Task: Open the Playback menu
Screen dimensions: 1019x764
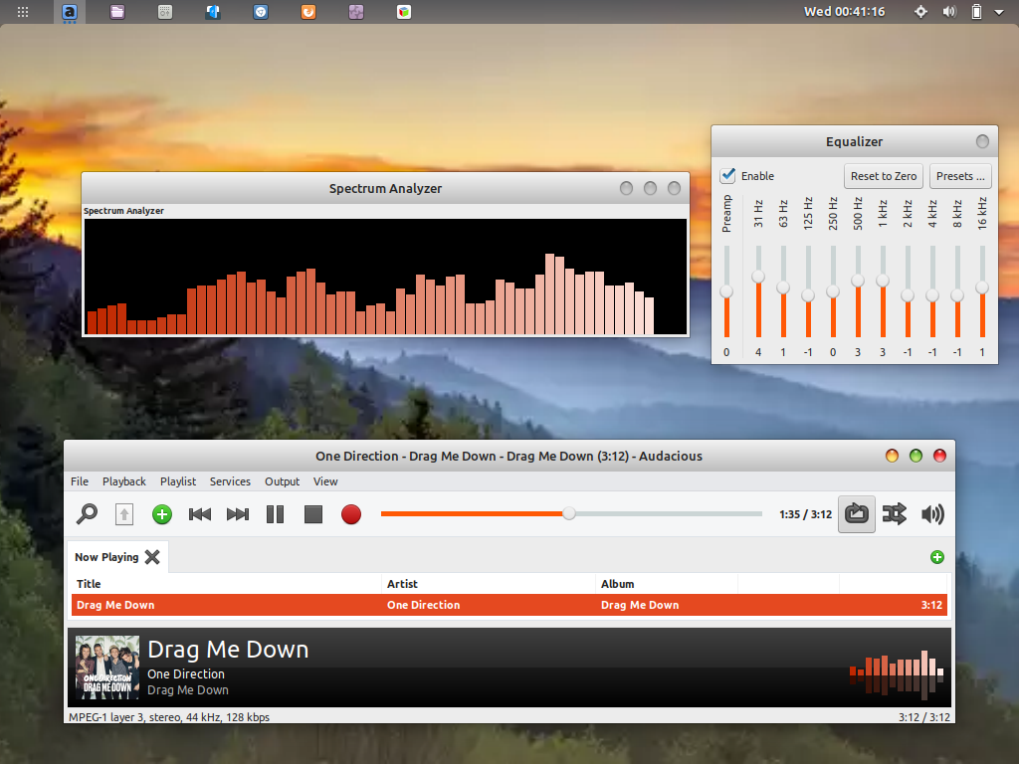Action: coord(124,481)
